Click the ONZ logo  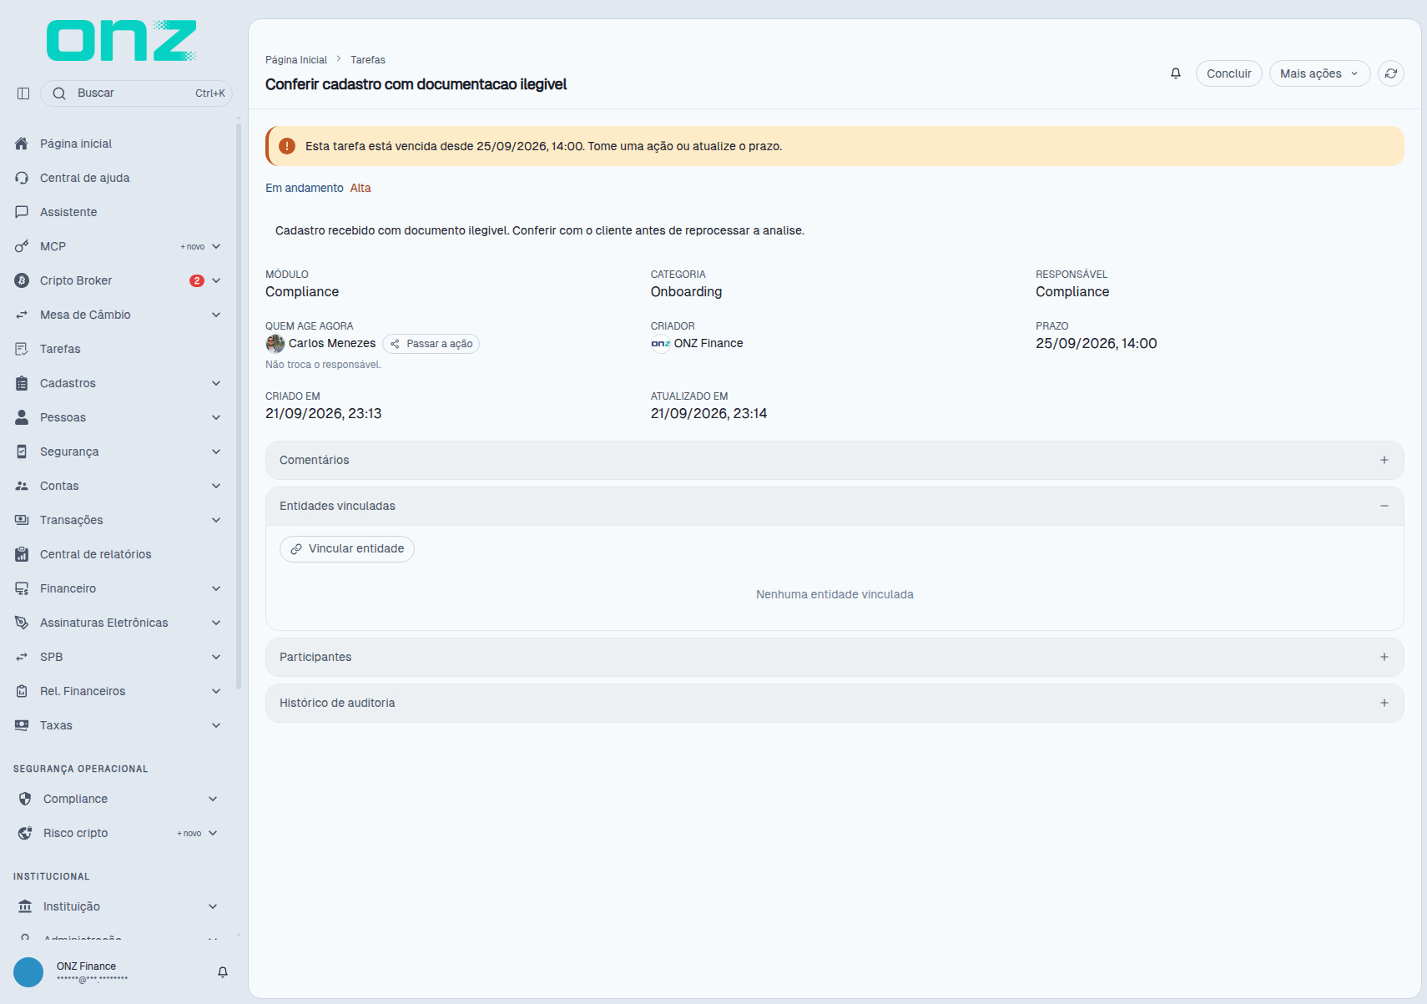pos(122,41)
